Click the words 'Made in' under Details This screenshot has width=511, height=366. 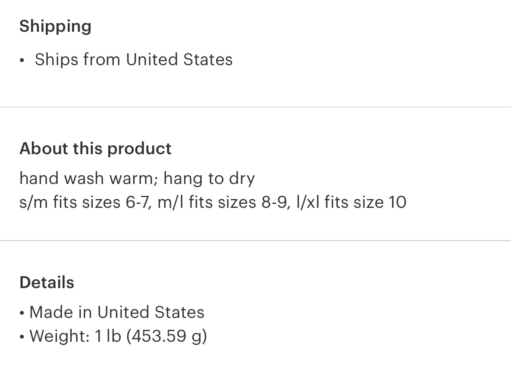tap(61, 312)
